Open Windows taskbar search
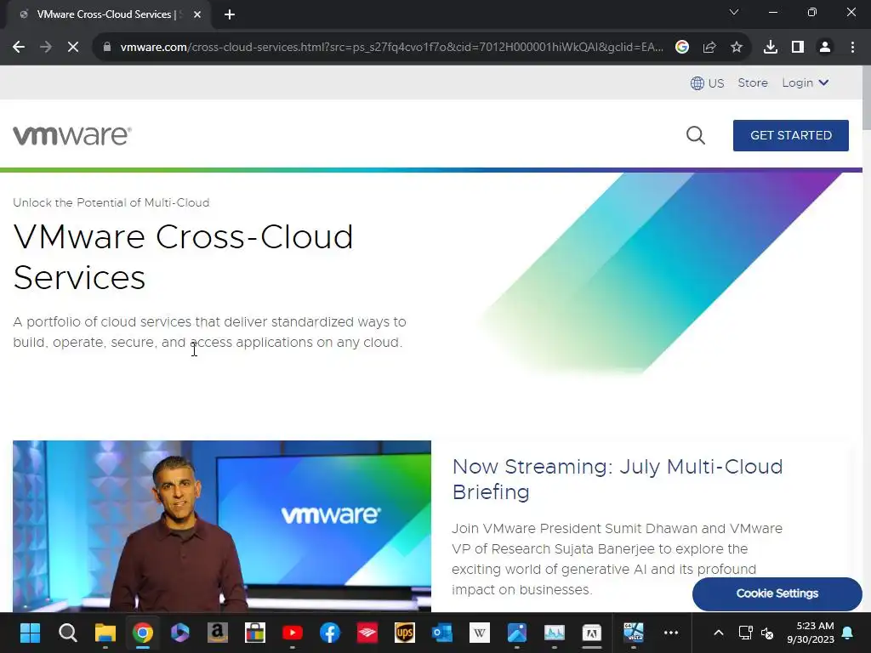 point(68,633)
